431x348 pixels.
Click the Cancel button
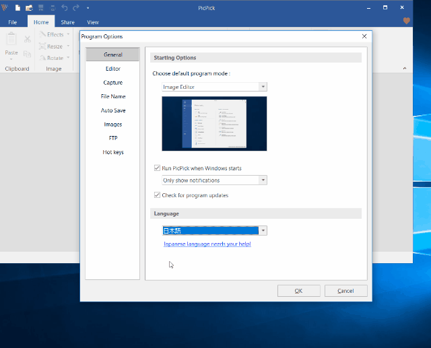pyautogui.click(x=345, y=291)
